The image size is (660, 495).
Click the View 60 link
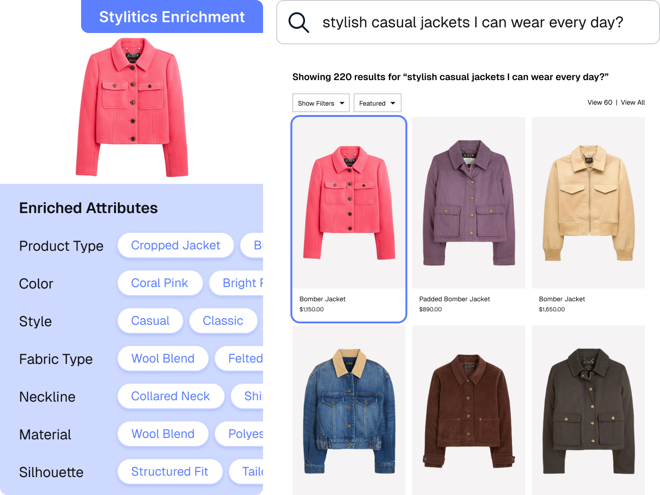[600, 102]
